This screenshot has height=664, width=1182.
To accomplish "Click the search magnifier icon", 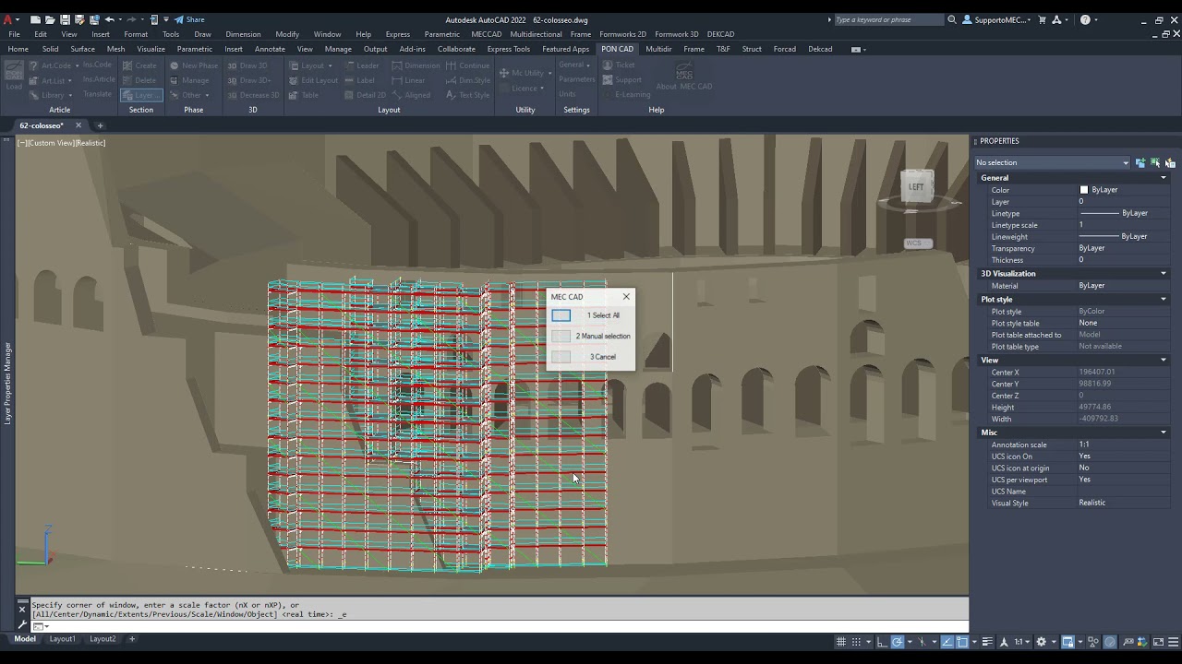I will coord(952,19).
